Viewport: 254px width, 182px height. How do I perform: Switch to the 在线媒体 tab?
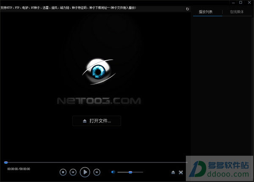[x=237, y=12]
